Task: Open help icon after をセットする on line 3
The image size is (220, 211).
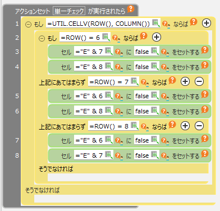Action: [x=205, y=49]
